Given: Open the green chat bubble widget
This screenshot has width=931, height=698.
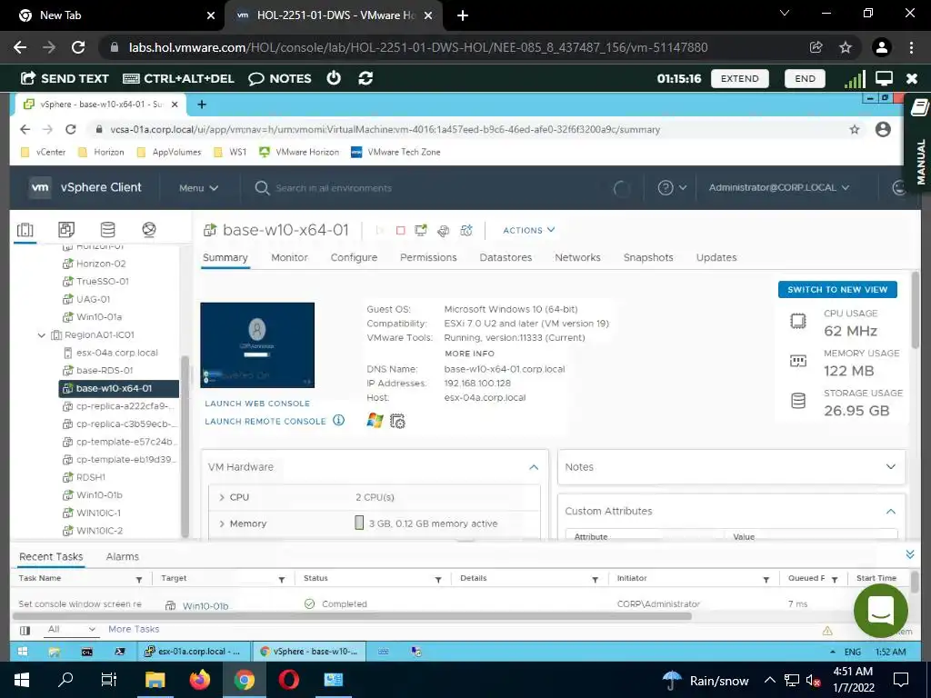Looking at the screenshot, I should tap(880, 611).
